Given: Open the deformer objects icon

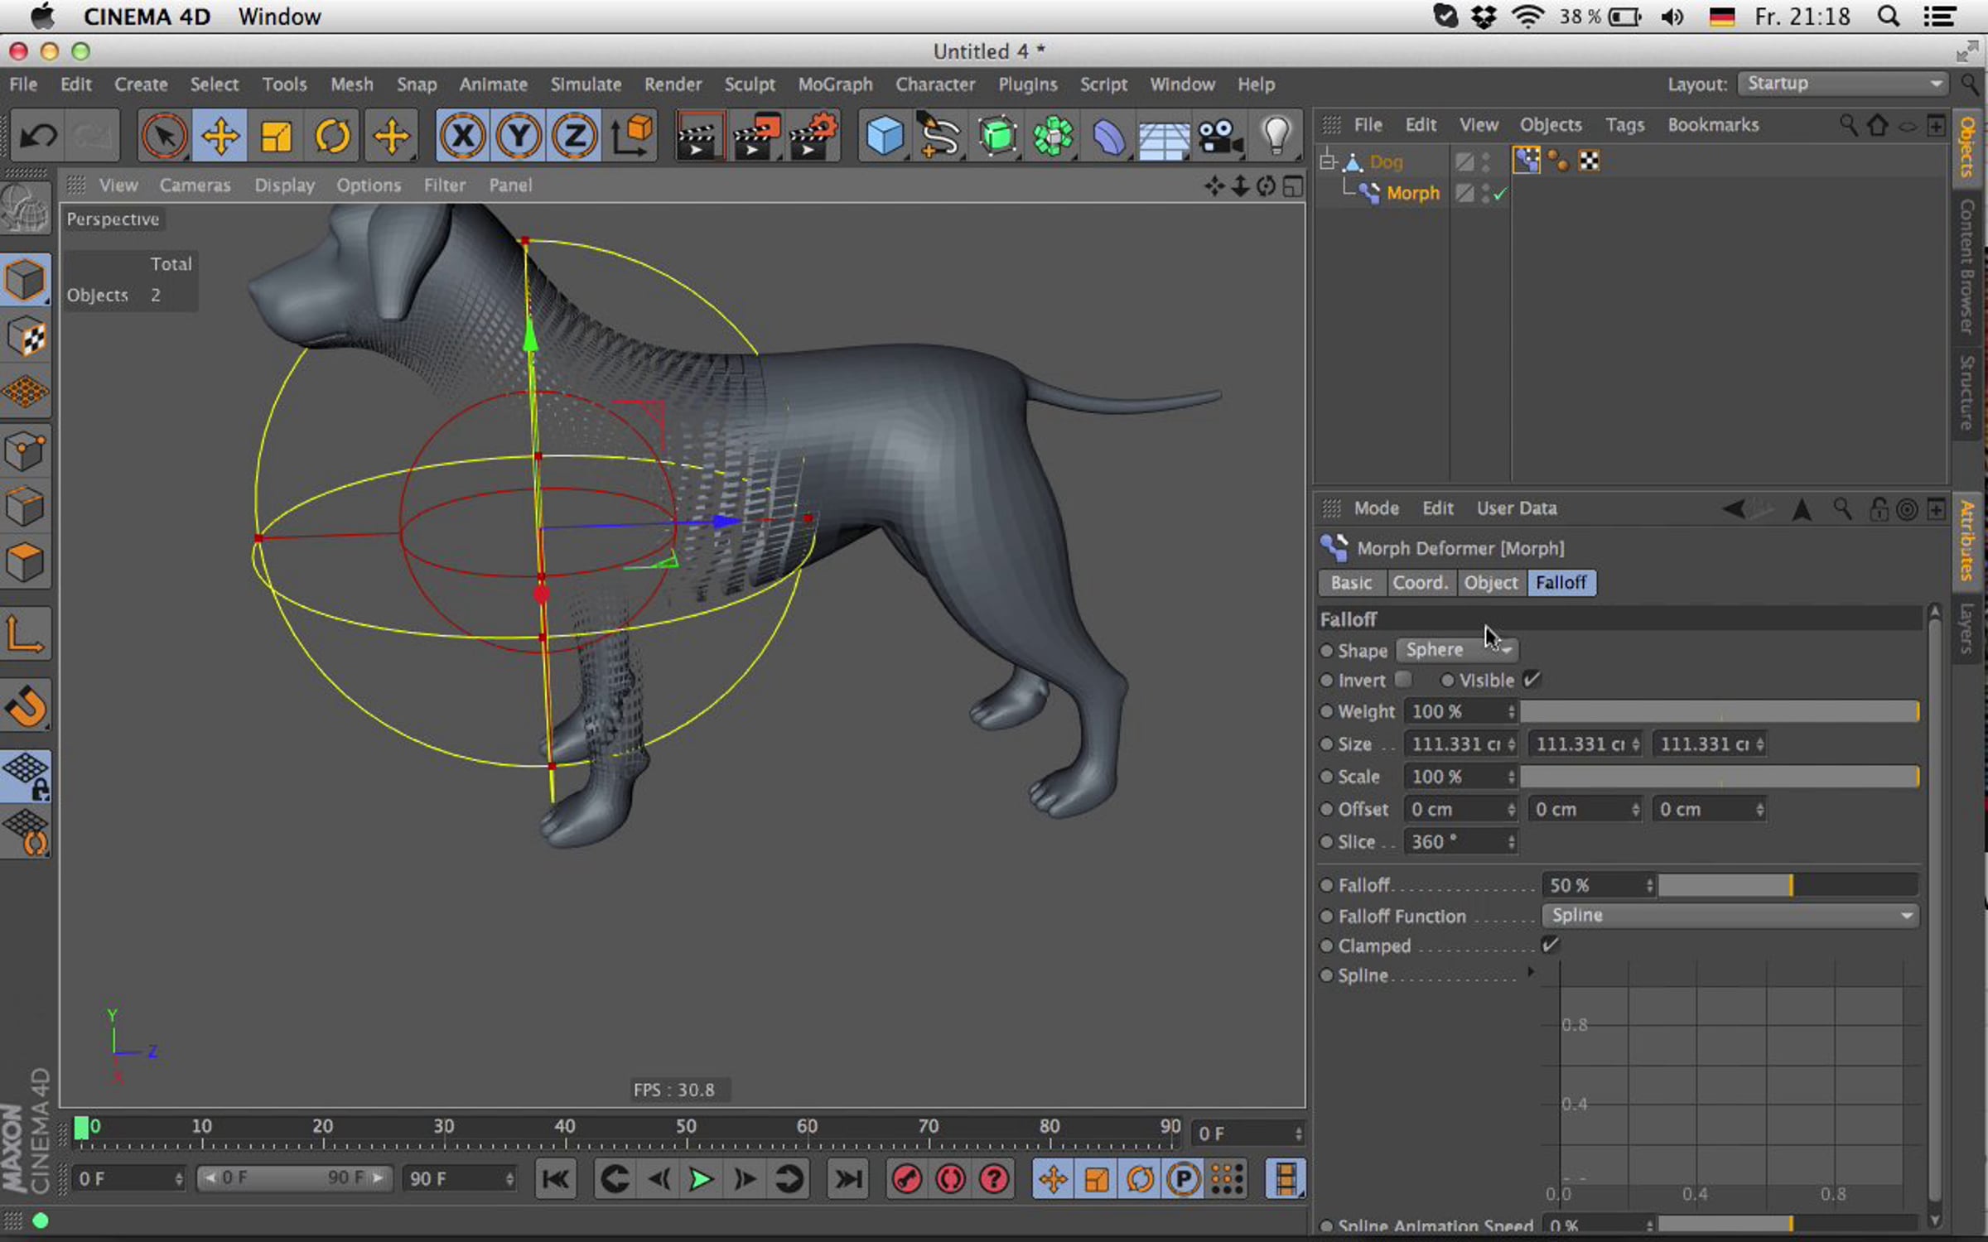Looking at the screenshot, I should (x=1109, y=135).
